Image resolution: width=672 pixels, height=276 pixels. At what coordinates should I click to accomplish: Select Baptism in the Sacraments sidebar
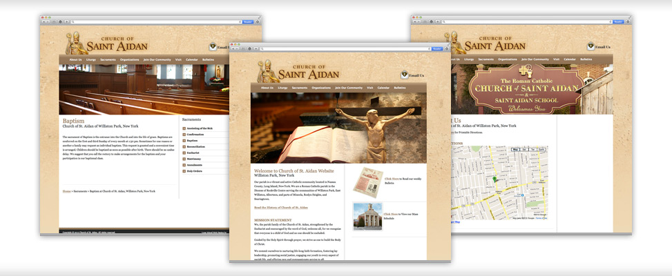[192, 140]
